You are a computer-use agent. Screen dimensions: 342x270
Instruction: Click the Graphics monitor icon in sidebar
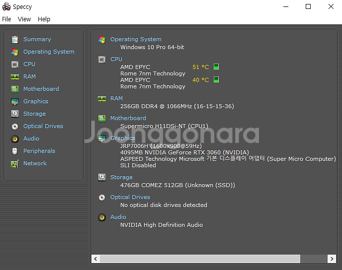point(15,101)
